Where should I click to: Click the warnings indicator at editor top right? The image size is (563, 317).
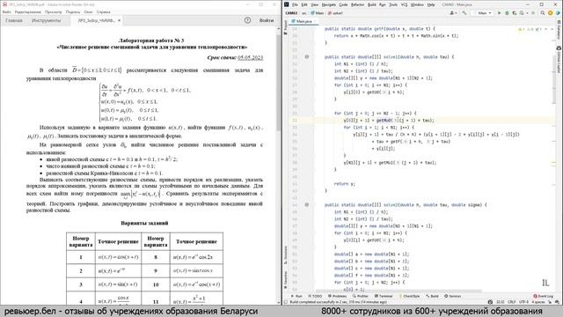pyautogui.click(x=529, y=29)
